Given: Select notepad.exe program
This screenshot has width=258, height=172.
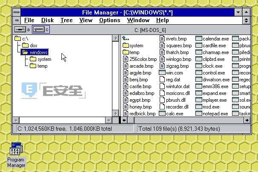Looking at the screenshot, I should pos(212,114).
